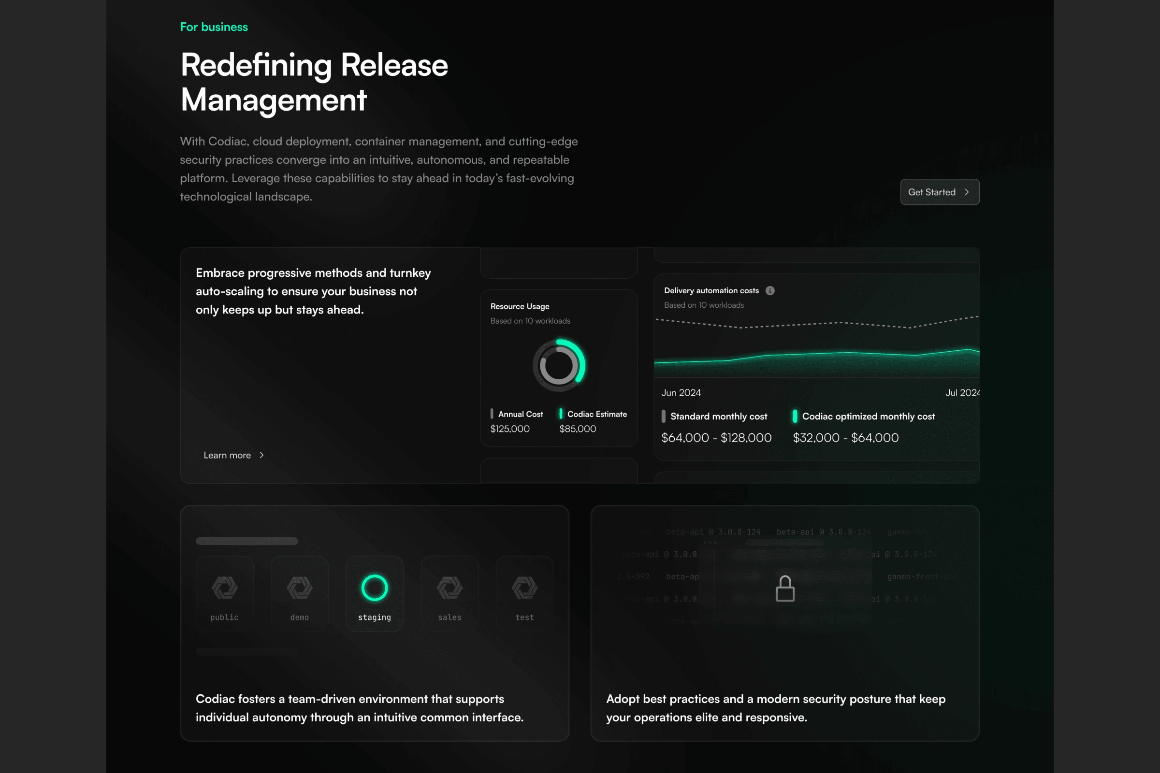Click the grey Annual Cost color marker
Screen dimensions: 1160x773
click(492, 414)
